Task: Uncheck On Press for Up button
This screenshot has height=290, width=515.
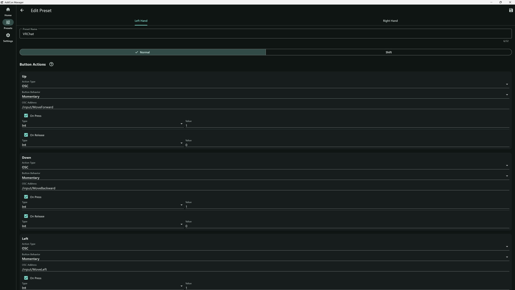Action: point(26,116)
